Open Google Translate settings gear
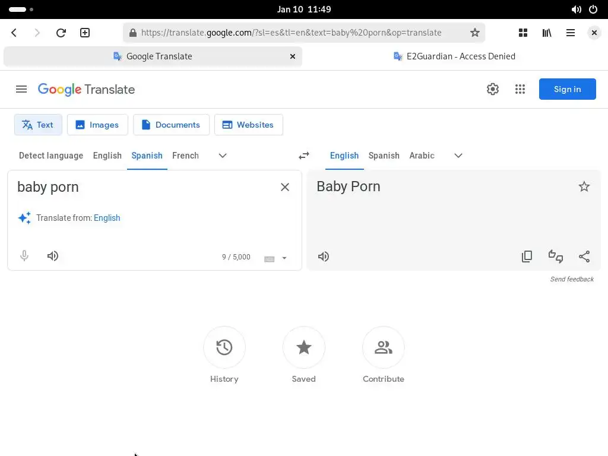 click(x=492, y=89)
